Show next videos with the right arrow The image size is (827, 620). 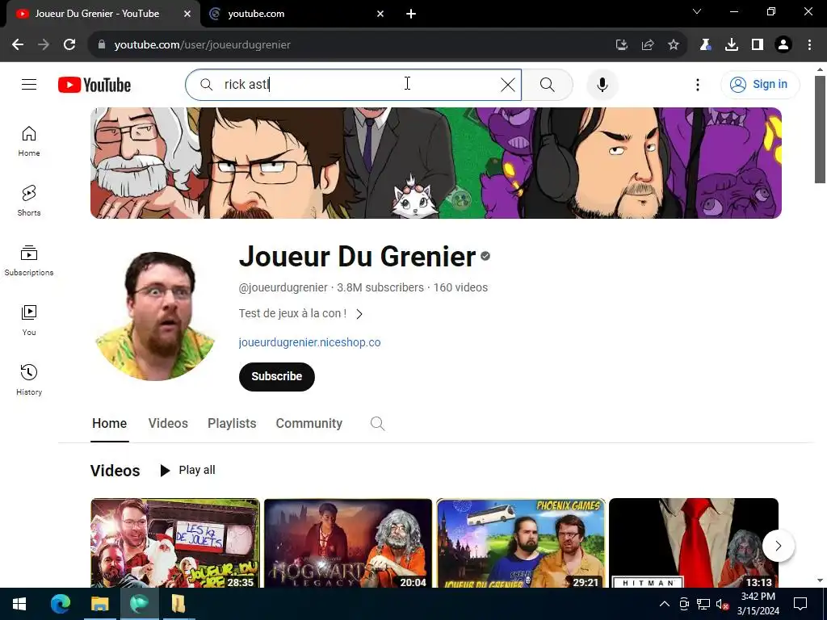(x=778, y=546)
